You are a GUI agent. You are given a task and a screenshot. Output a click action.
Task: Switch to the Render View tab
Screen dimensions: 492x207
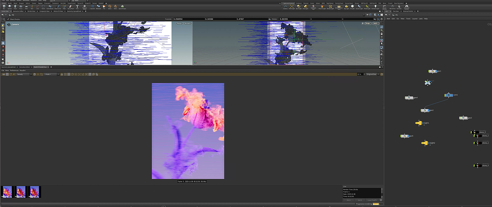point(31,11)
